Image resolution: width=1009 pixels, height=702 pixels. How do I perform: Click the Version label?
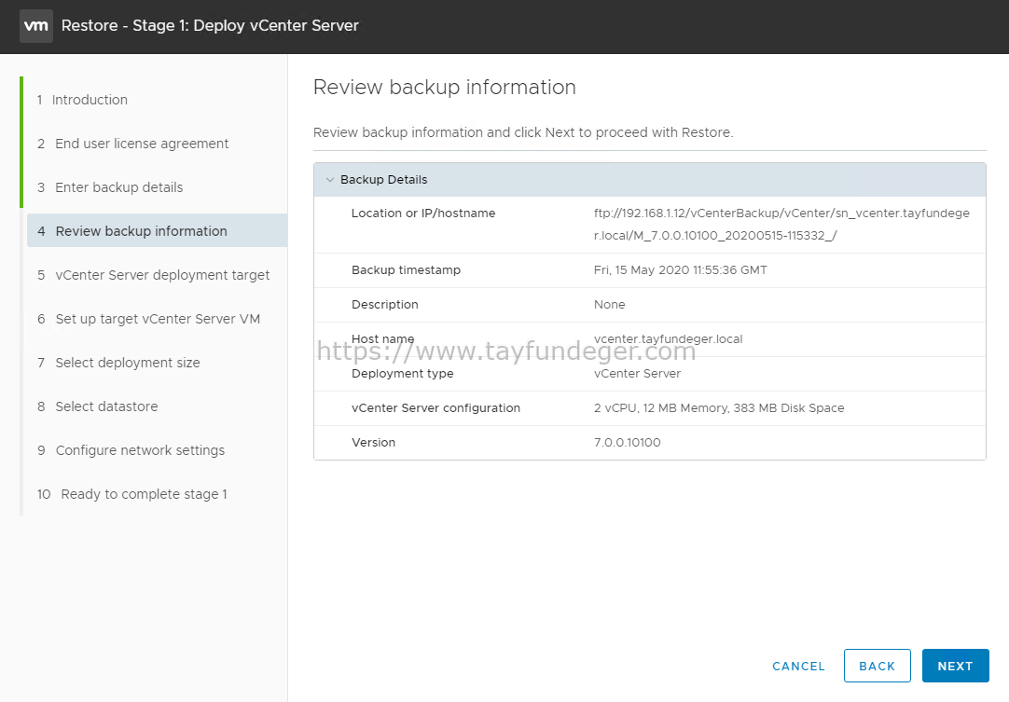coord(373,443)
